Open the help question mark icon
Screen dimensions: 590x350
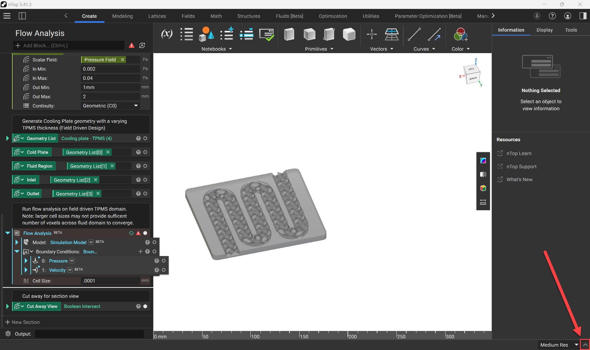click(552, 16)
